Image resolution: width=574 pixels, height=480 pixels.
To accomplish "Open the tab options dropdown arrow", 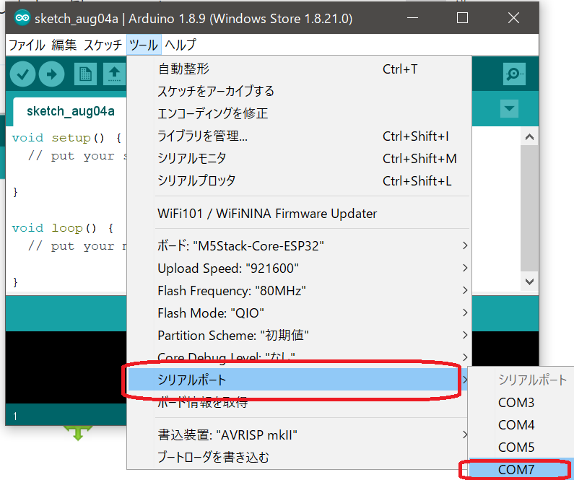I will tap(510, 109).
